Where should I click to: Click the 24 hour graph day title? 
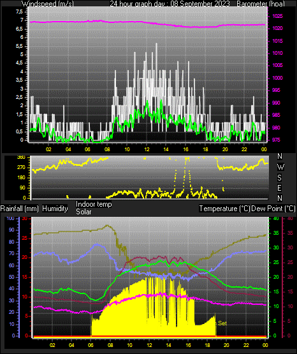[170, 3]
